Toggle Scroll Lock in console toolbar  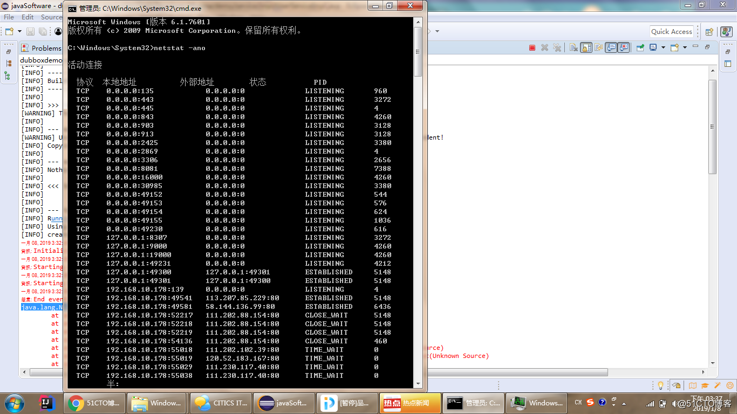[x=586, y=47]
